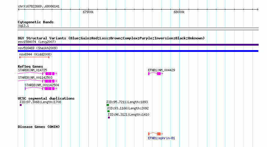Click the %ID:95.7211|Length:1893 duplication label
Viewport: 267px width, 147px height.
pos(127,102)
